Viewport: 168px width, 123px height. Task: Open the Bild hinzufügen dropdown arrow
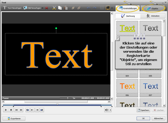[x=43, y=8]
